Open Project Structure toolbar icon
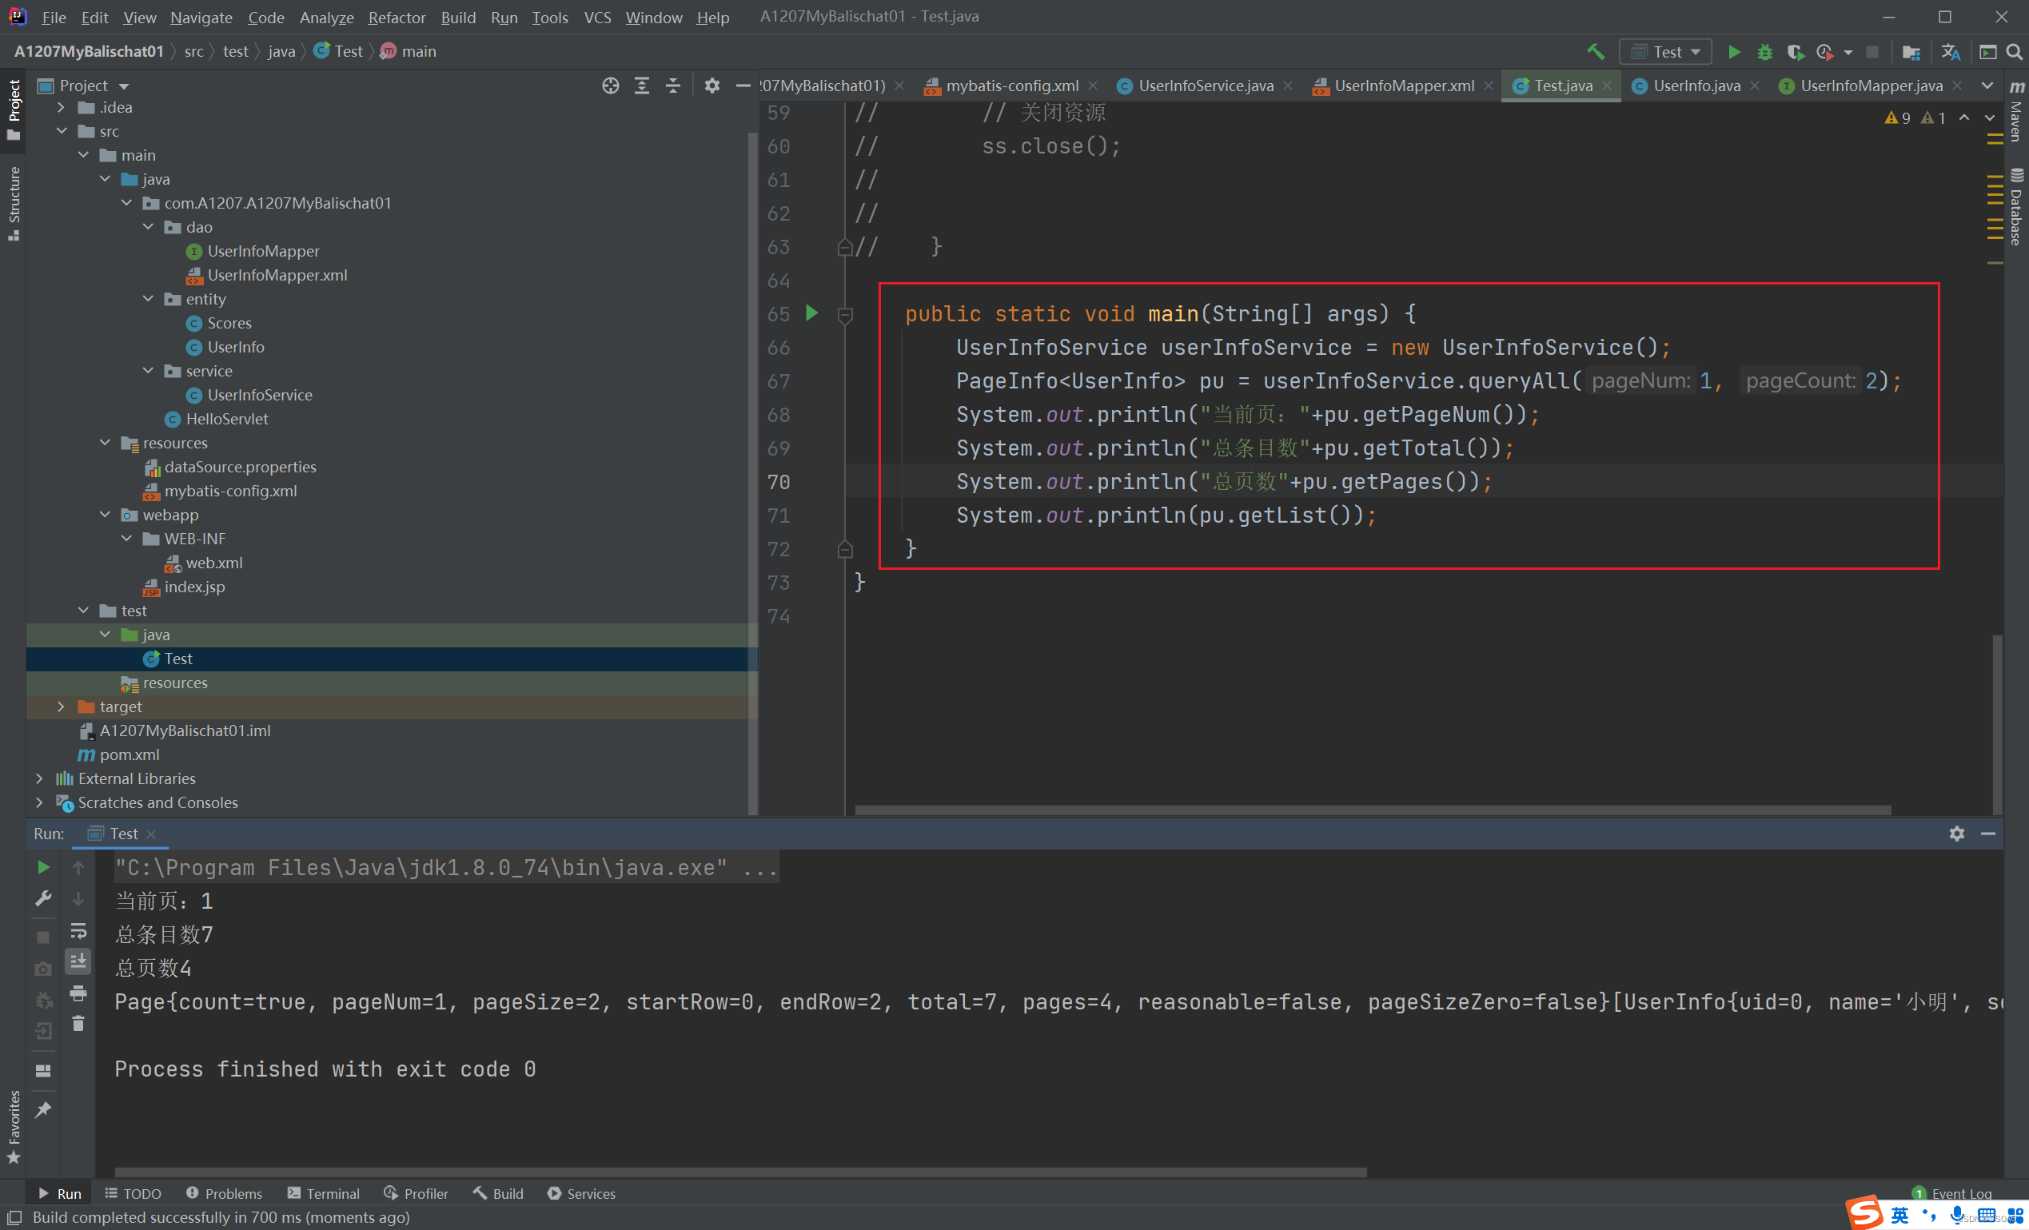The image size is (2029, 1230). click(1911, 52)
